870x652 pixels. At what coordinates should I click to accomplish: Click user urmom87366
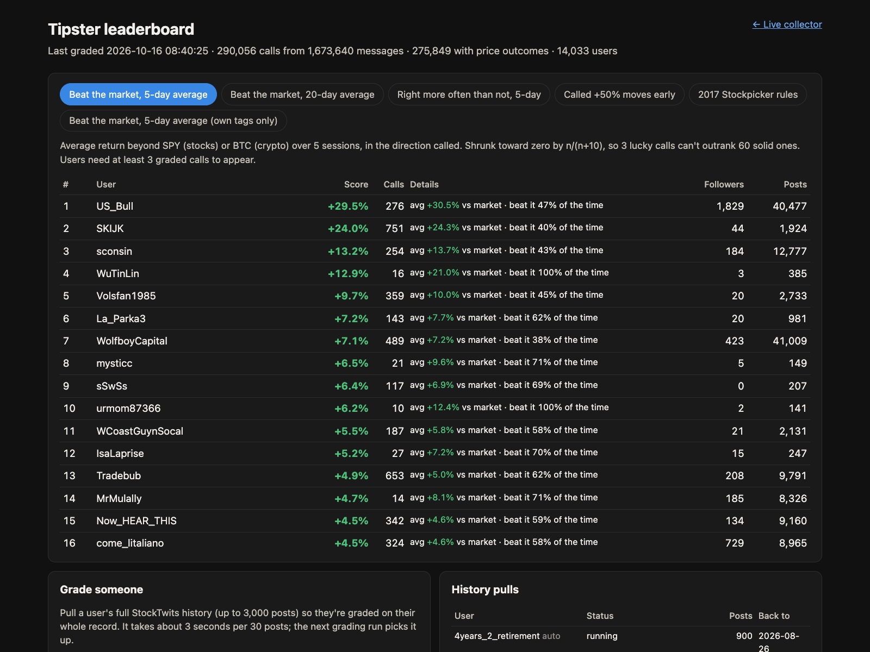(128, 409)
